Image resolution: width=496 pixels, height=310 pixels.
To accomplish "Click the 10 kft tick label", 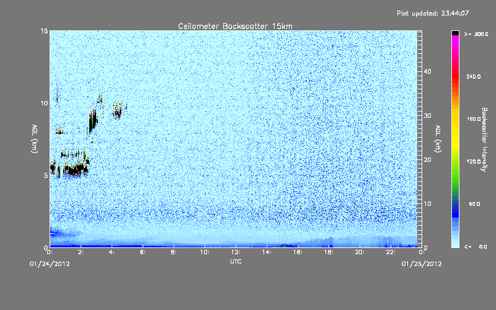I will 427,203.
